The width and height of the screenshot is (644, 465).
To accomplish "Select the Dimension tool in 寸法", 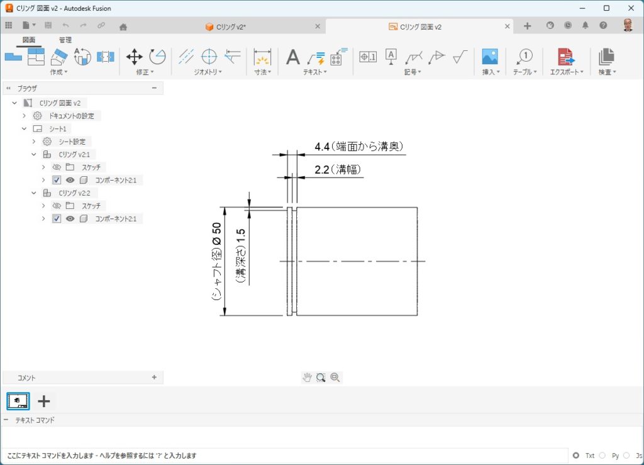I will coord(262,57).
